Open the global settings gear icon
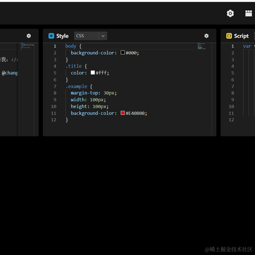The image size is (255, 255). click(230, 13)
